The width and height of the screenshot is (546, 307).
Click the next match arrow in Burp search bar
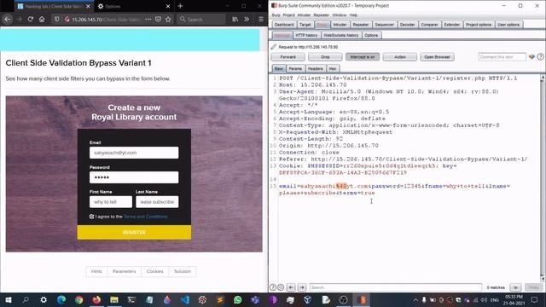point(302,287)
